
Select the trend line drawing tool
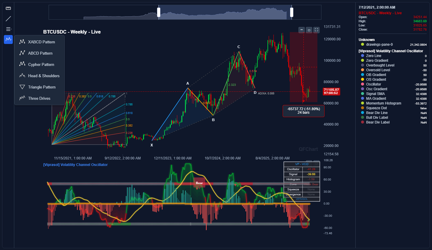tap(8, 18)
